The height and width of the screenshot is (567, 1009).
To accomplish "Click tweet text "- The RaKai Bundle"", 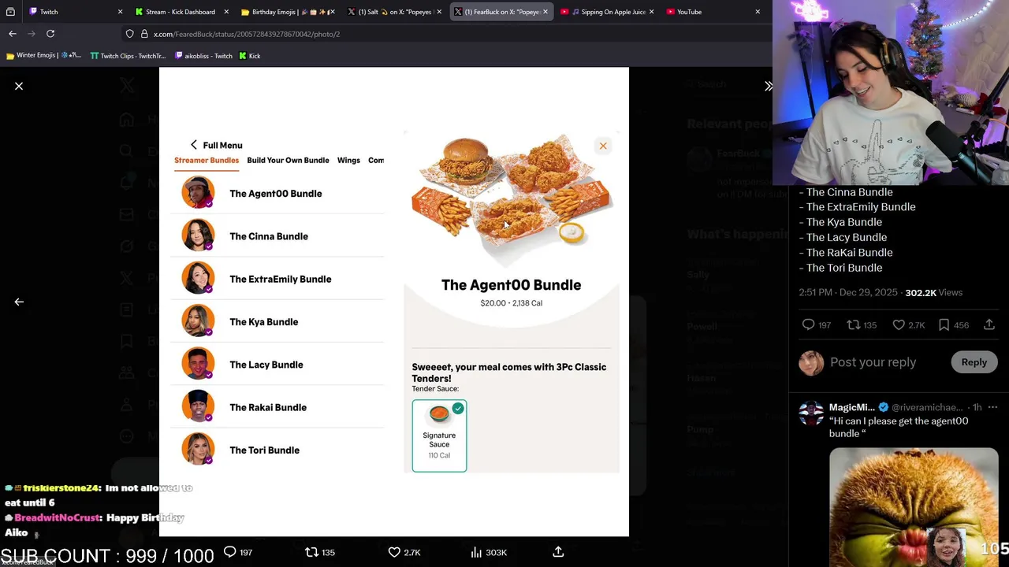I will pyautogui.click(x=846, y=252).
